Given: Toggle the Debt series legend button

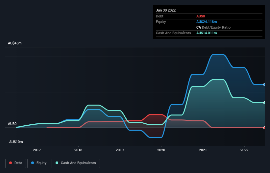Looking at the screenshot, I should pos(16,163).
